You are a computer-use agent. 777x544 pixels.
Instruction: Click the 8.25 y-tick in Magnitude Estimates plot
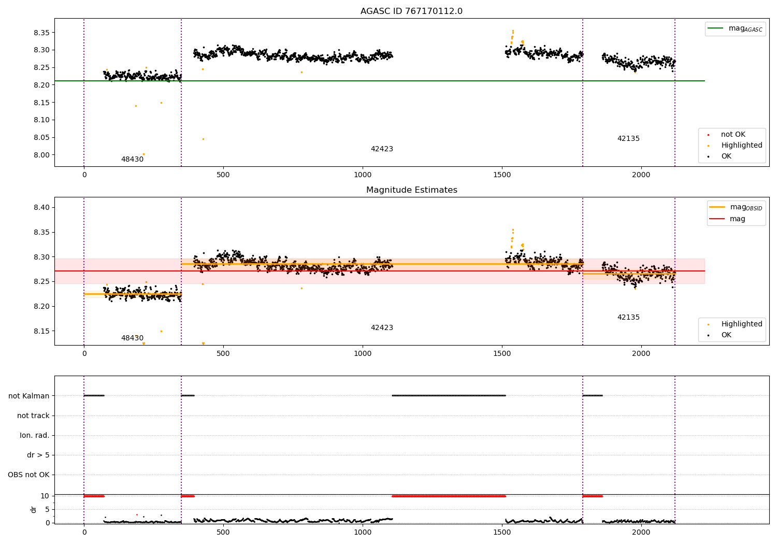coord(41,281)
